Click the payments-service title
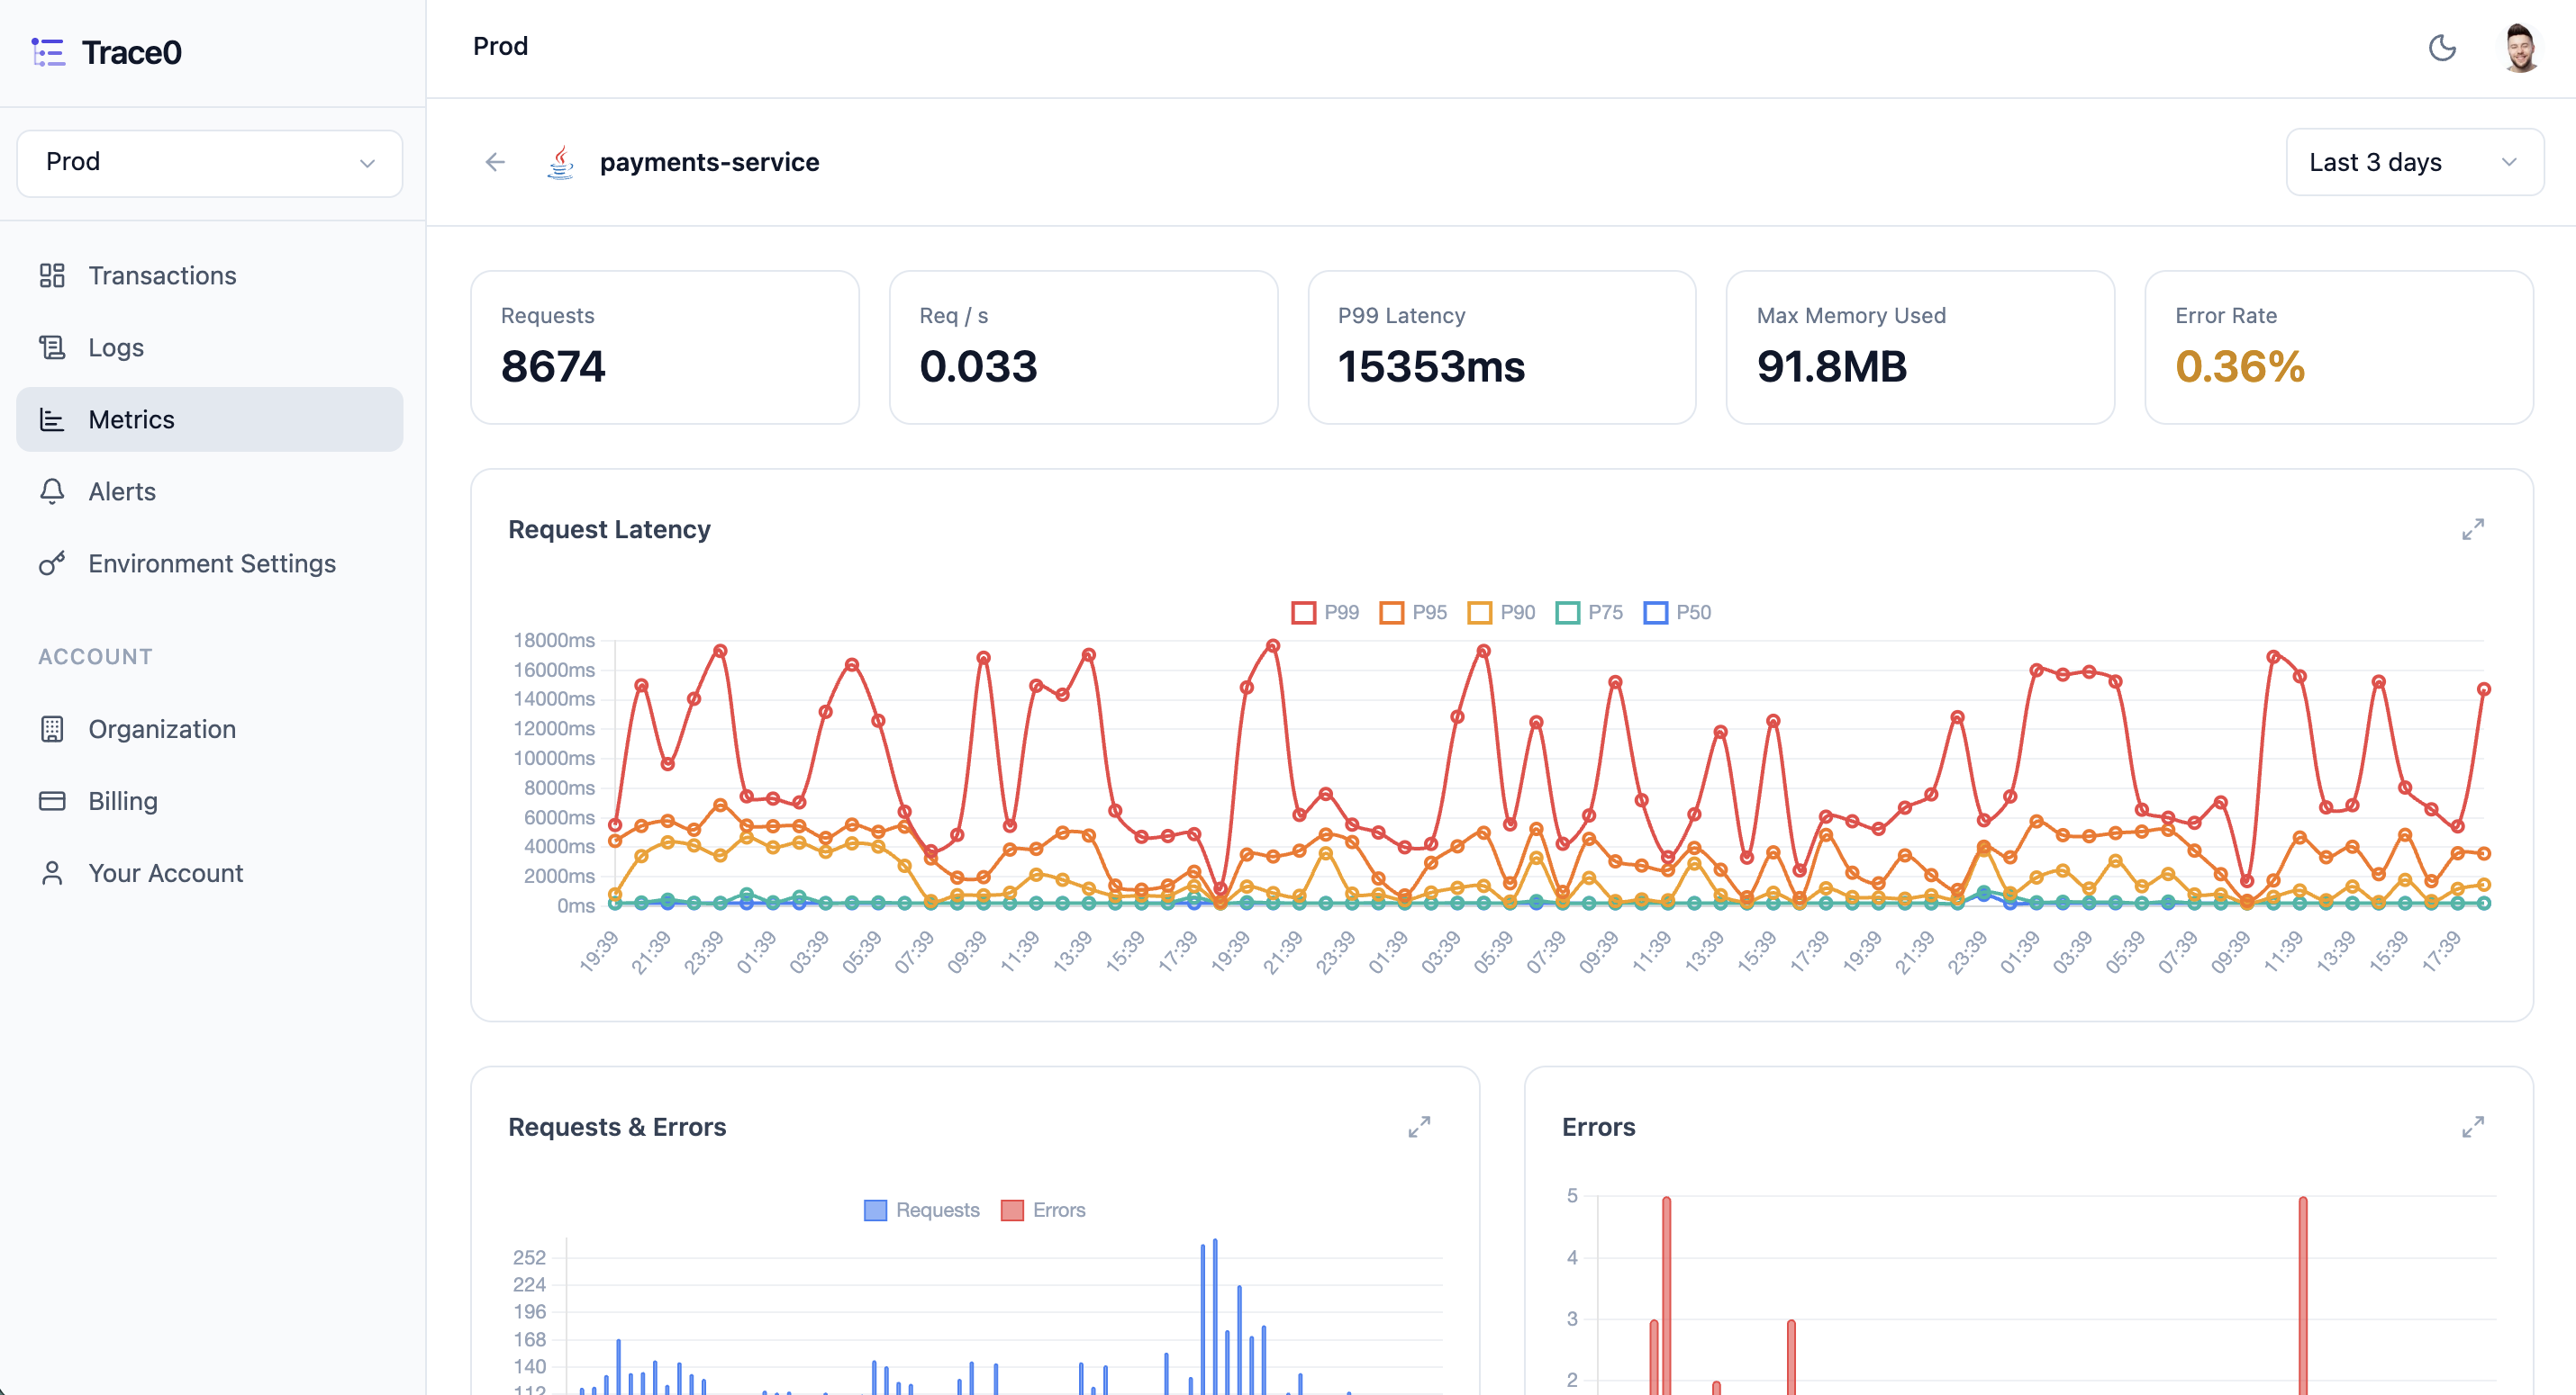 [709, 162]
